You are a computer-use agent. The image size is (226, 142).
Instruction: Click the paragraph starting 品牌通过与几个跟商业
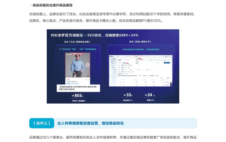[x=113, y=137]
